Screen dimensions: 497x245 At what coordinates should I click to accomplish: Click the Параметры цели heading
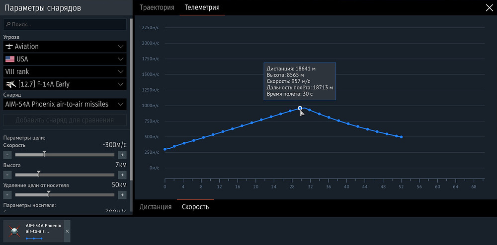click(x=24, y=138)
